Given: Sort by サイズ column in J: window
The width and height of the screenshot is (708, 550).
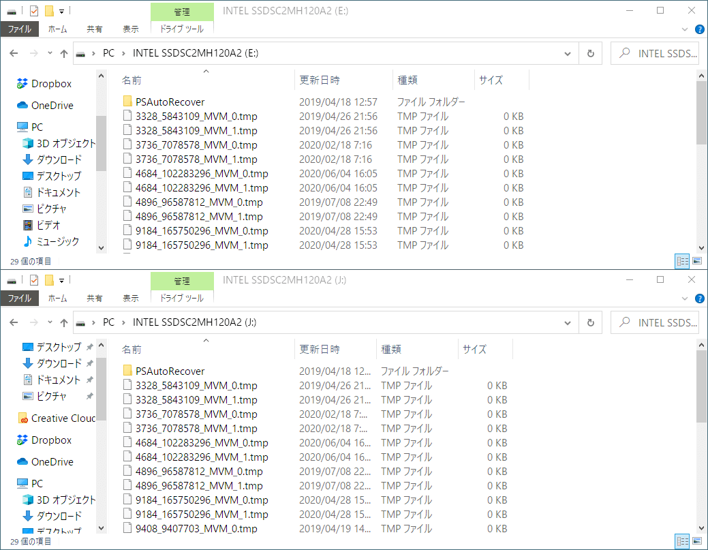Looking at the screenshot, I should coord(474,349).
